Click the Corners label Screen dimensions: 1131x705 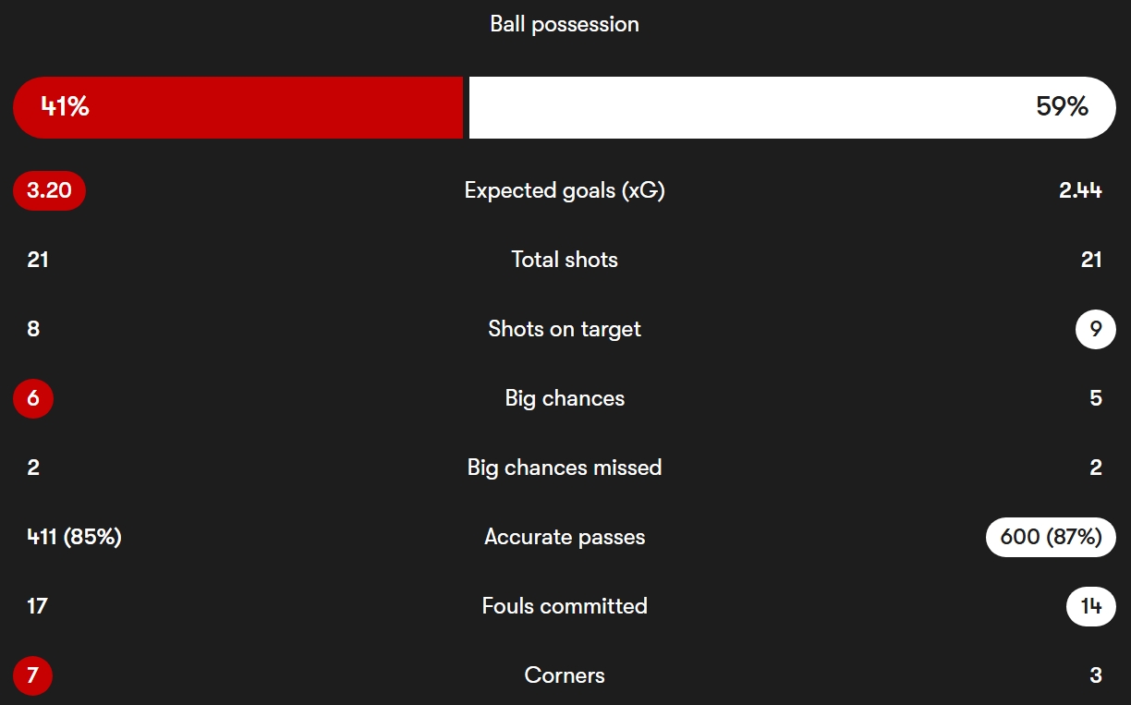565,675
